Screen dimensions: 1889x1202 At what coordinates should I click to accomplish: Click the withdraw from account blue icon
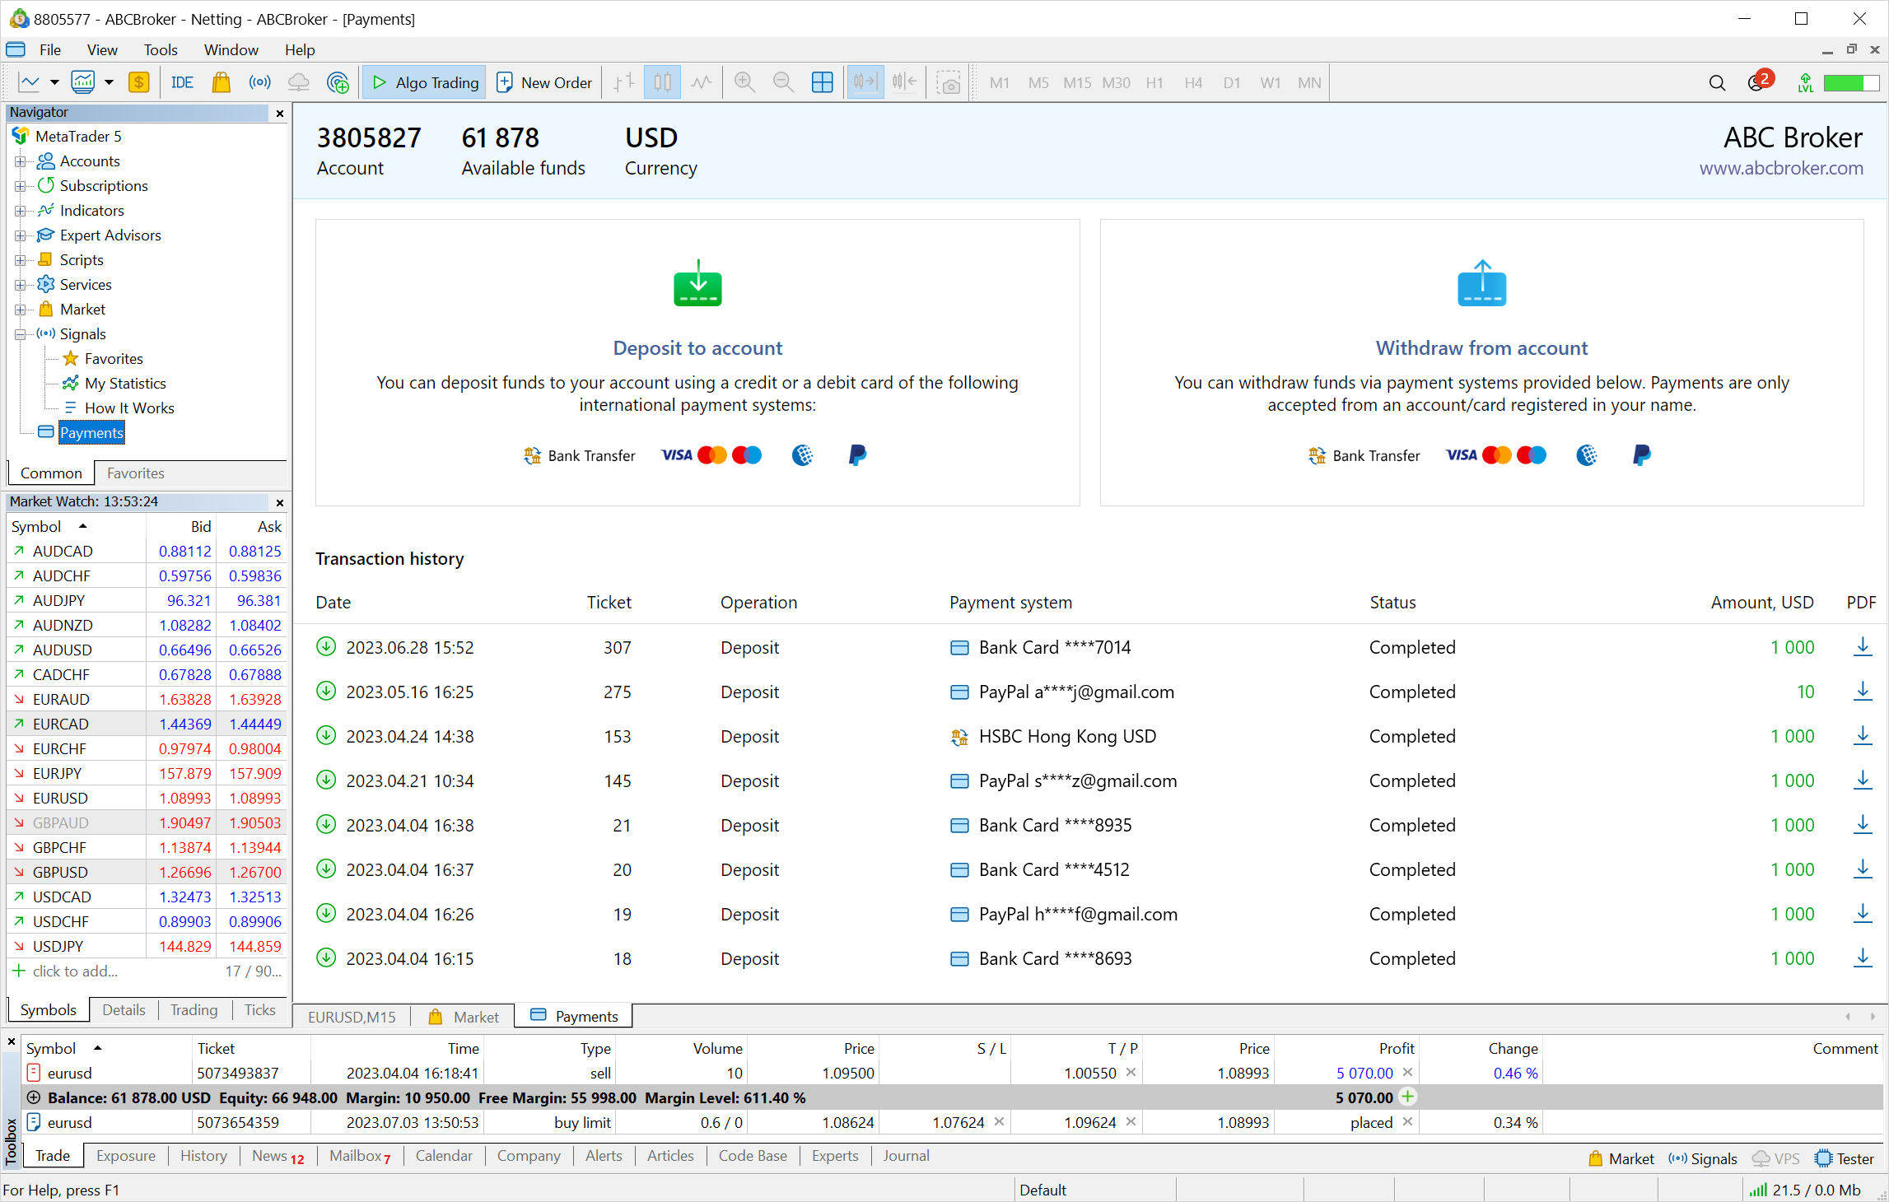click(x=1481, y=285)
